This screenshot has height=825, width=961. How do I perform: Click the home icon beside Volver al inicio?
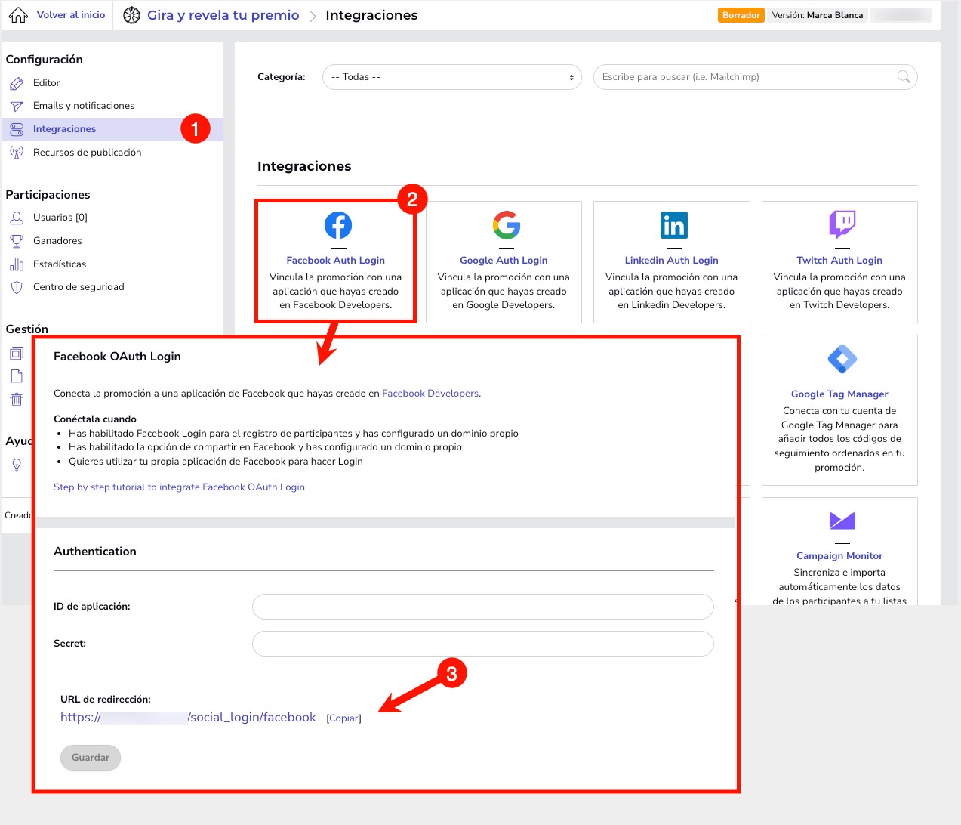18,15
